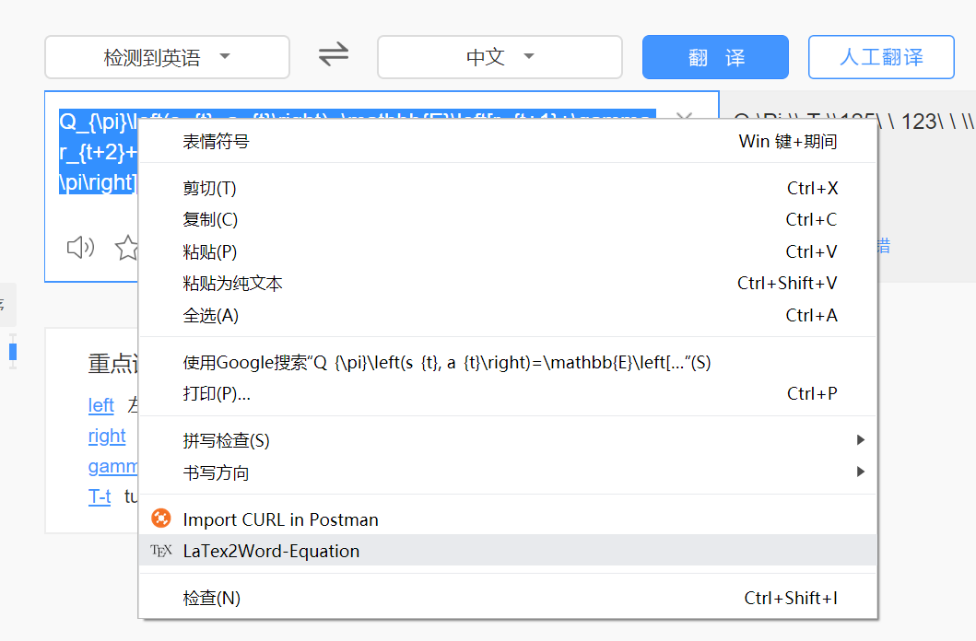
Task: Swap source and target languages with arrows icon
Action: [x=333, y=55]
